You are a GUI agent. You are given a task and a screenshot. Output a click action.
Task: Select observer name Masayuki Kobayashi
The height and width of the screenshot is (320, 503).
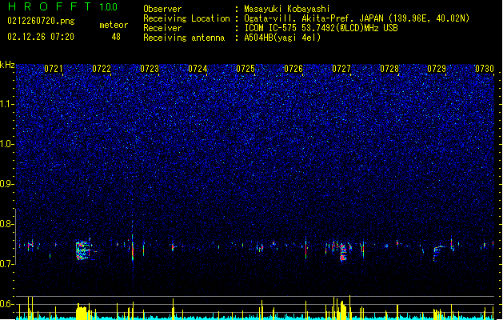point(287,9)
